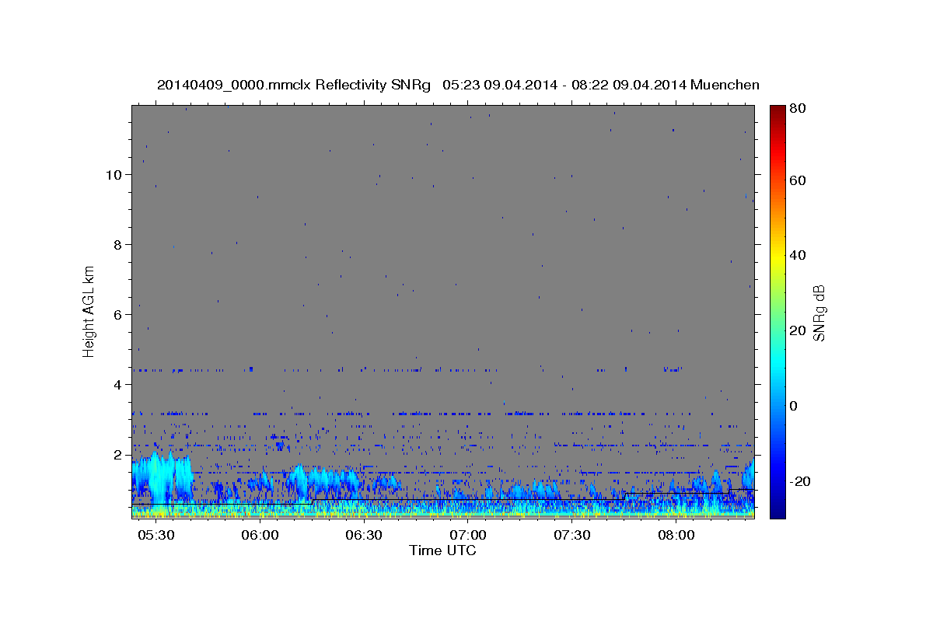Click the plot title text starting 20140409_0000.mmclx
Viewport: 933px width, 622px height.
[x=458, y=85]
